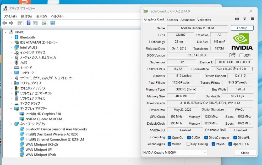Screen dimensions: 262x165
Task: Select the keyboard category icon
Action: pos(16,68)
